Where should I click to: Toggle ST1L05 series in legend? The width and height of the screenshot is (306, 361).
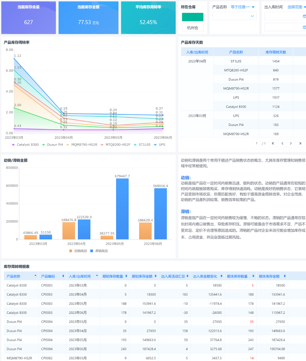point(142,145)
